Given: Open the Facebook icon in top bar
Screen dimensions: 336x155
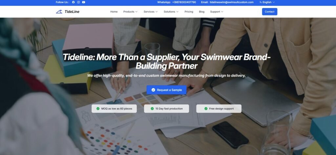Looking at the screenshot, I should click(73, 2).
